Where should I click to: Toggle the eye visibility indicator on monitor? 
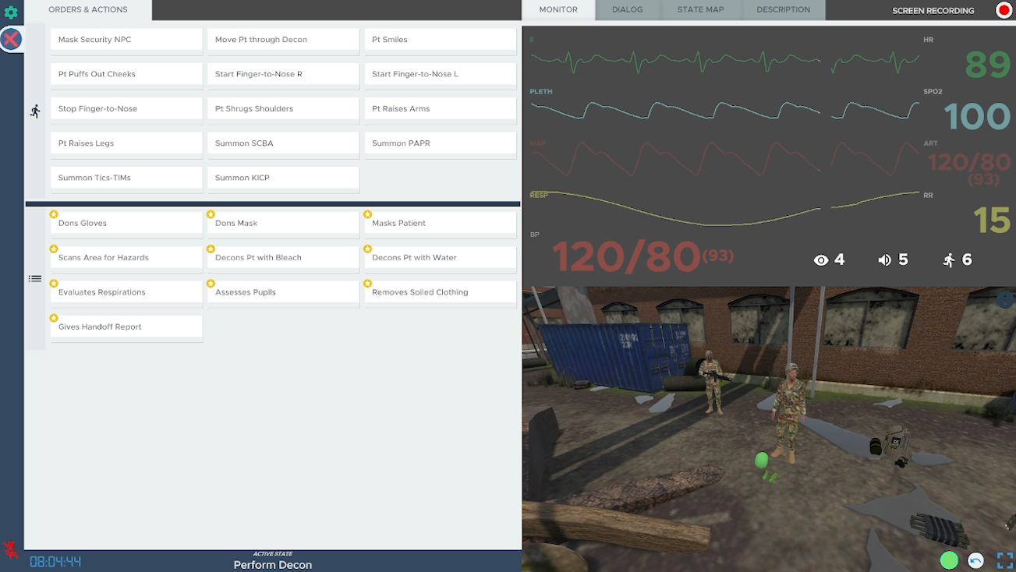[821, 260]
